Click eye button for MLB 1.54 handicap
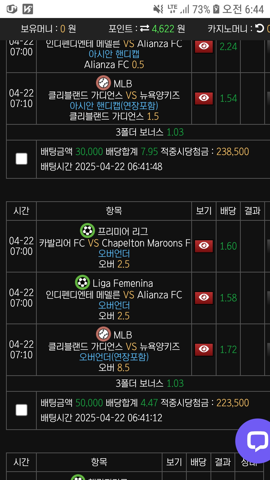 coord(204,98)
